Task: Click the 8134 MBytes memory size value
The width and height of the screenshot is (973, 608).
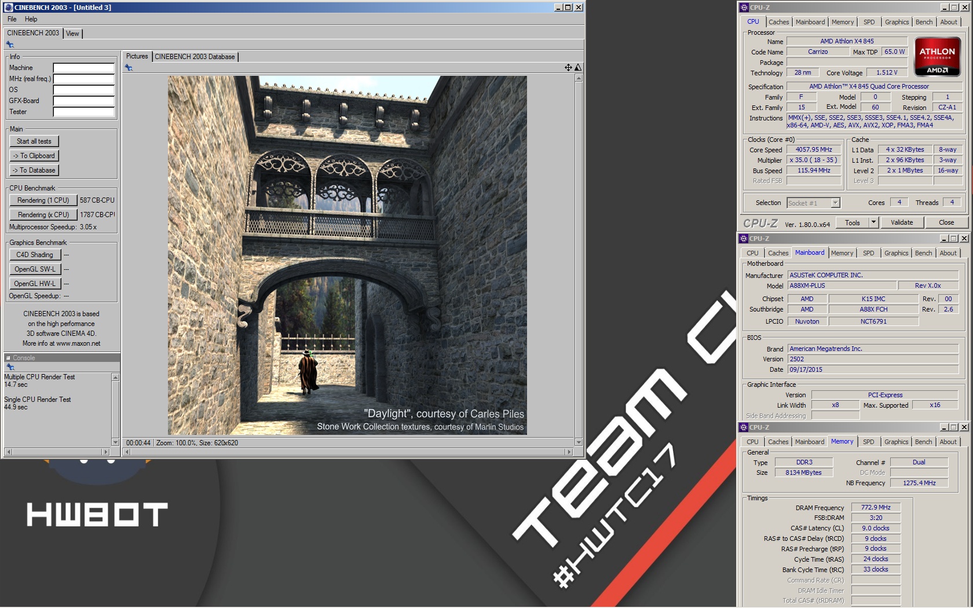Action: click(x=803, y=473)
